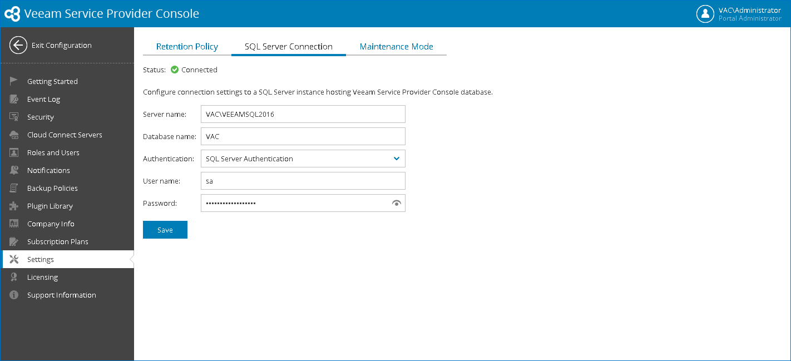Click the 'Authentication:' label
Image resolution: width=791 pixels, height=361 pixels.
point(169,159)
